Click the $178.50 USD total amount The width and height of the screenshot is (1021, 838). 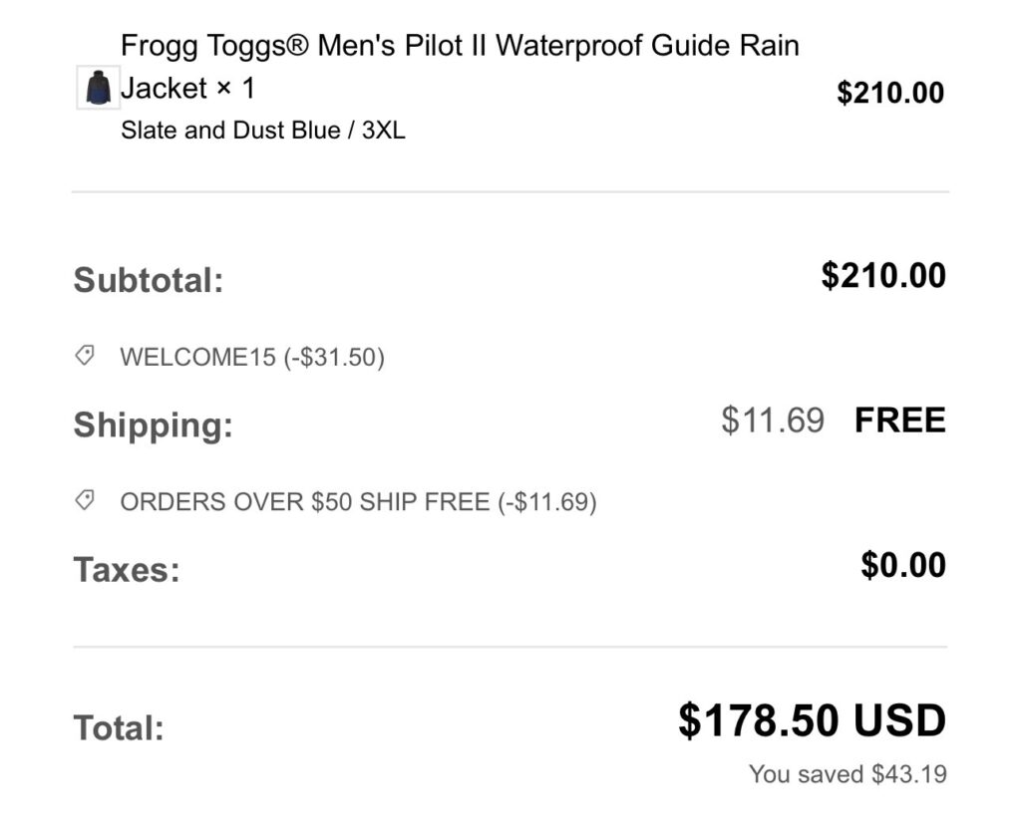(812, 720)
